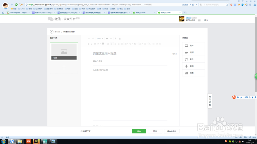Bookmark the page using the star icon

pos(193,5)
